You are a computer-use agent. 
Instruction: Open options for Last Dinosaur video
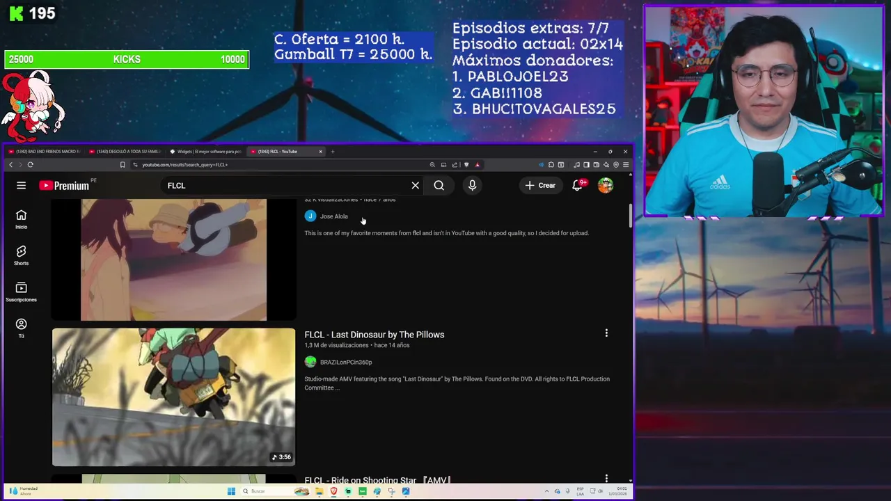[606, 333]
